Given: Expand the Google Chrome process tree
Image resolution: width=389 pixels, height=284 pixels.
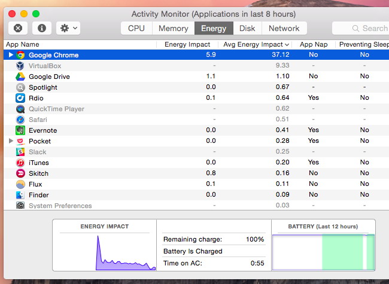Looking at the screenshot, I should pos(11,55).
